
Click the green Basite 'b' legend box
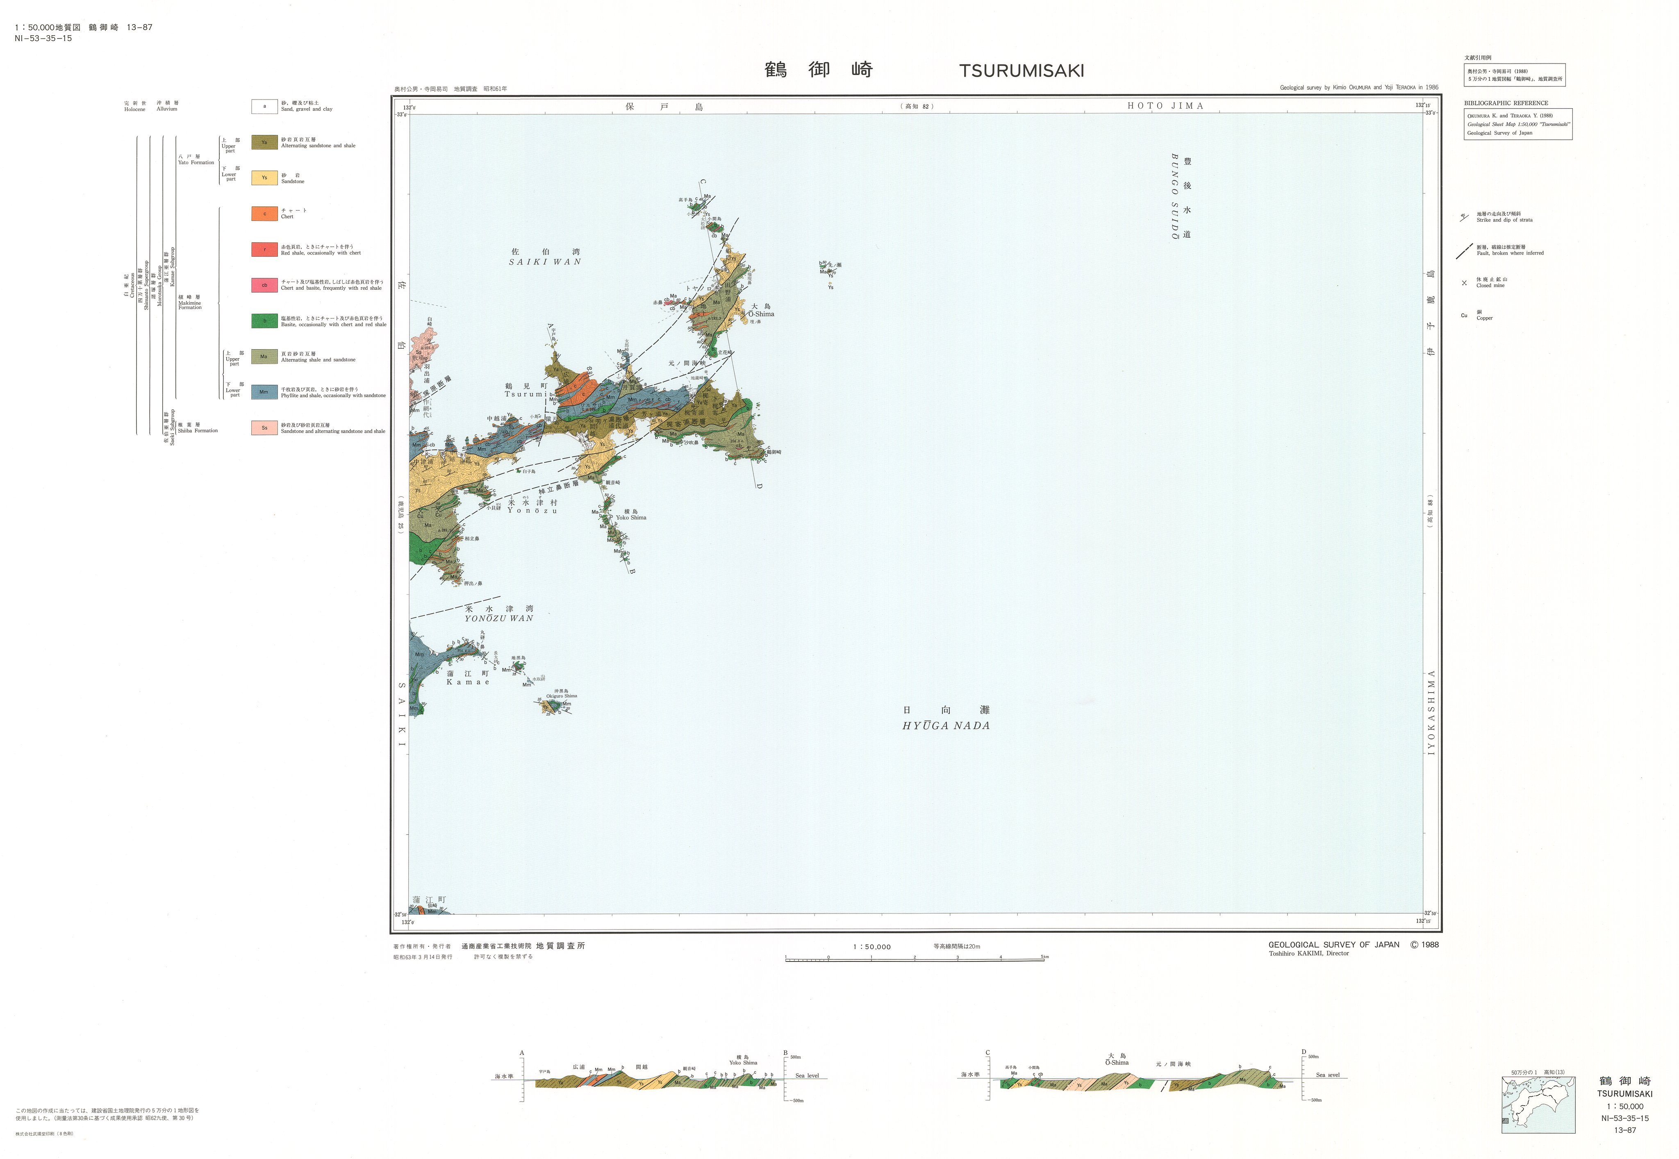pos(264,321)
